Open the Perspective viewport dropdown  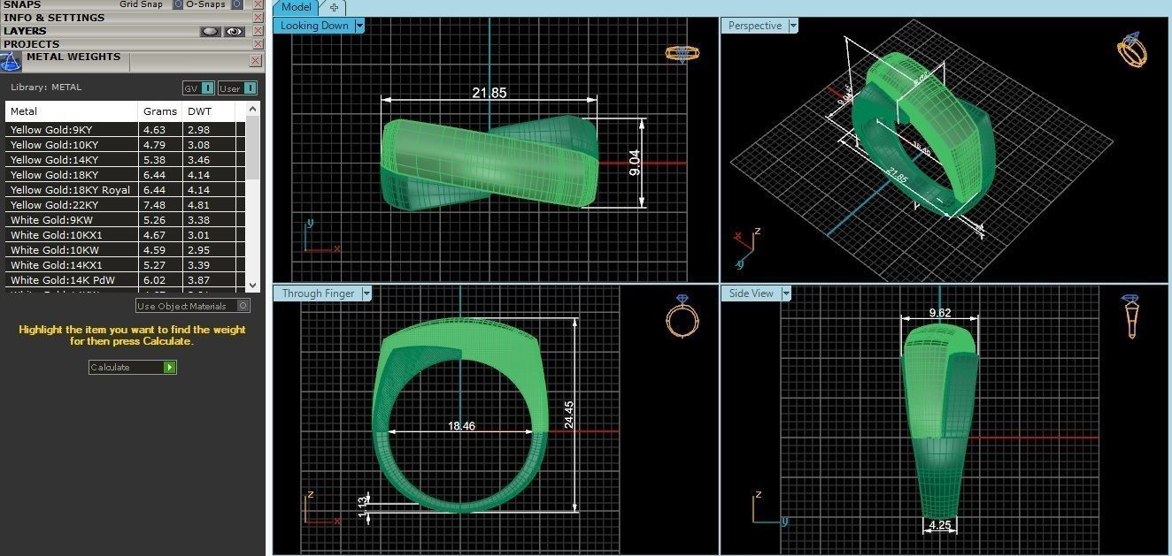[793, 26]
